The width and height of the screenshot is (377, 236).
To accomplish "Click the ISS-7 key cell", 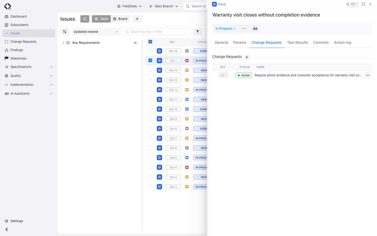I will pyautogui.click(x=173, y=138).
